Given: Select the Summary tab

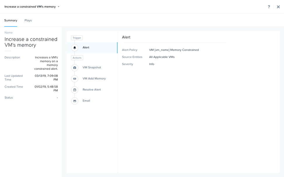Looking at the screenshot, I should 11,20.
